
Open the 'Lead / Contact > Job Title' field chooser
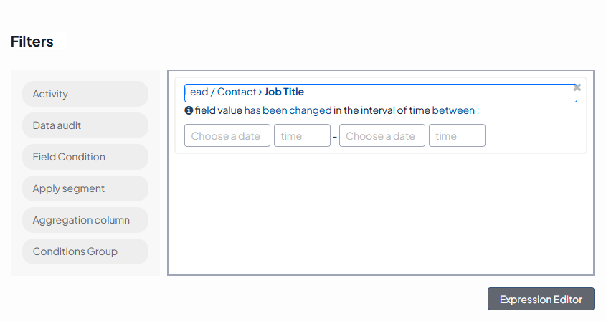pyautogui.click(x=380, y=92)
